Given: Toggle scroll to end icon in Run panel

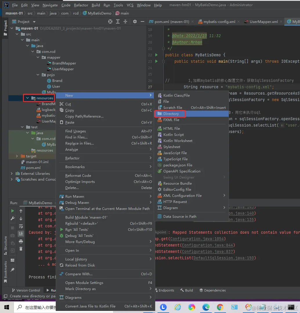Looking at the screenshot, I should point(21,234).
